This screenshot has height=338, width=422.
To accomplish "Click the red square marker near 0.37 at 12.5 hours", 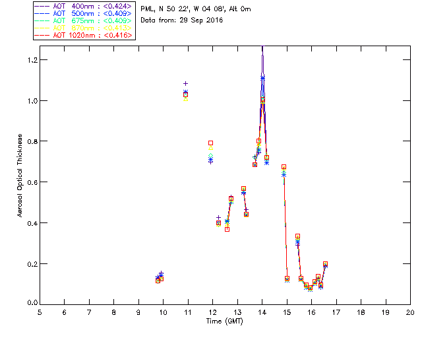I will (x=227, y=229).
